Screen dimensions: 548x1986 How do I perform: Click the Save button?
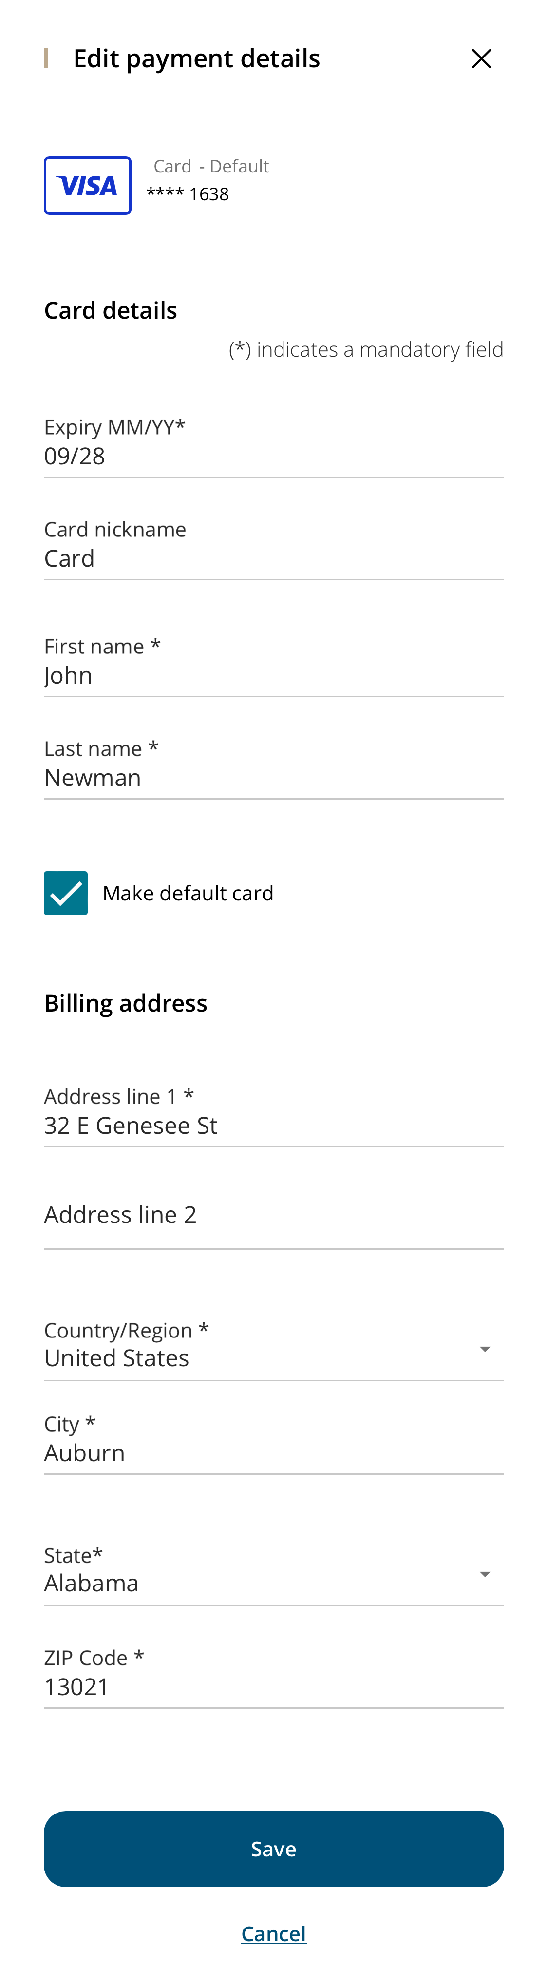274,1848
